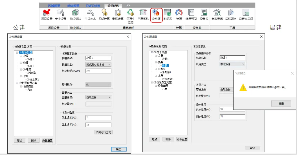This screenshot has height=155, width=297.
Task: Collapse 冷却塔 node in 公建 tree
Action: (x=21, y=69)
